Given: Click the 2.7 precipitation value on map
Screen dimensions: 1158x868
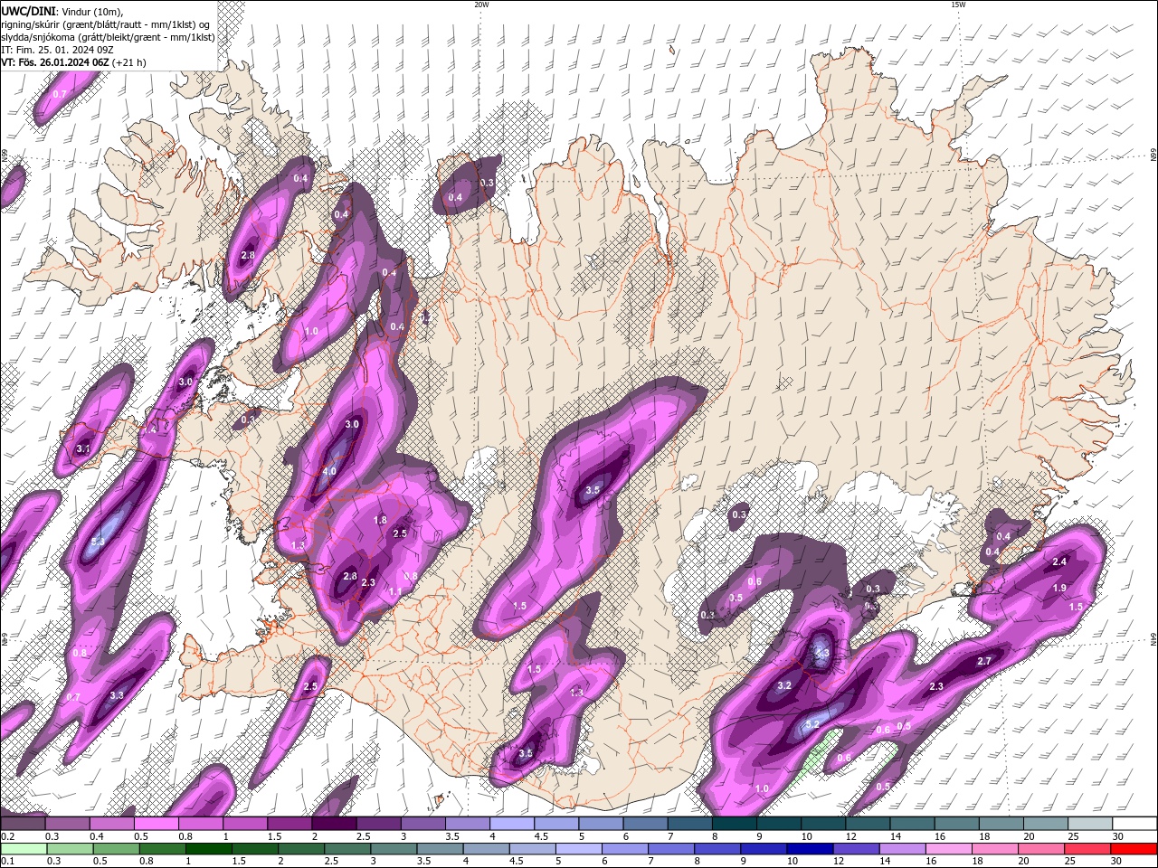Looking at the screenshot, I should coord(985,662).
